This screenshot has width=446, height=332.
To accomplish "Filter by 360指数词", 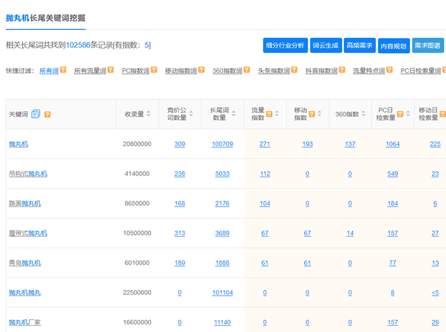I will coord(227,71).
